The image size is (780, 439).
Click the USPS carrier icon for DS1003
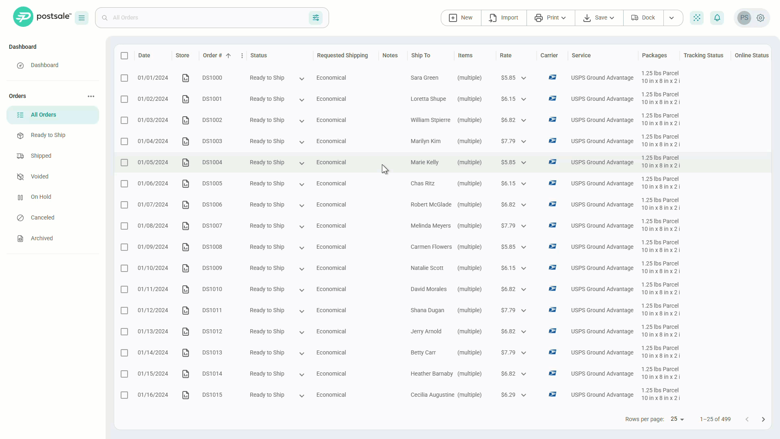click(x=552, y=141)
